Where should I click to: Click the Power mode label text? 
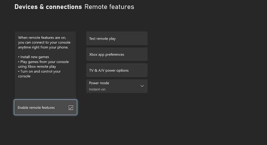click(x=99, y=83)
